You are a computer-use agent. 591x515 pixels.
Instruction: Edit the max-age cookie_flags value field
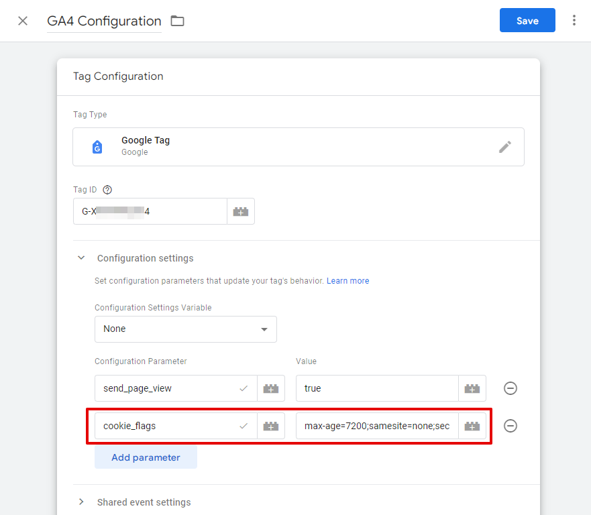pyautogui.click(x=376, y=426)
